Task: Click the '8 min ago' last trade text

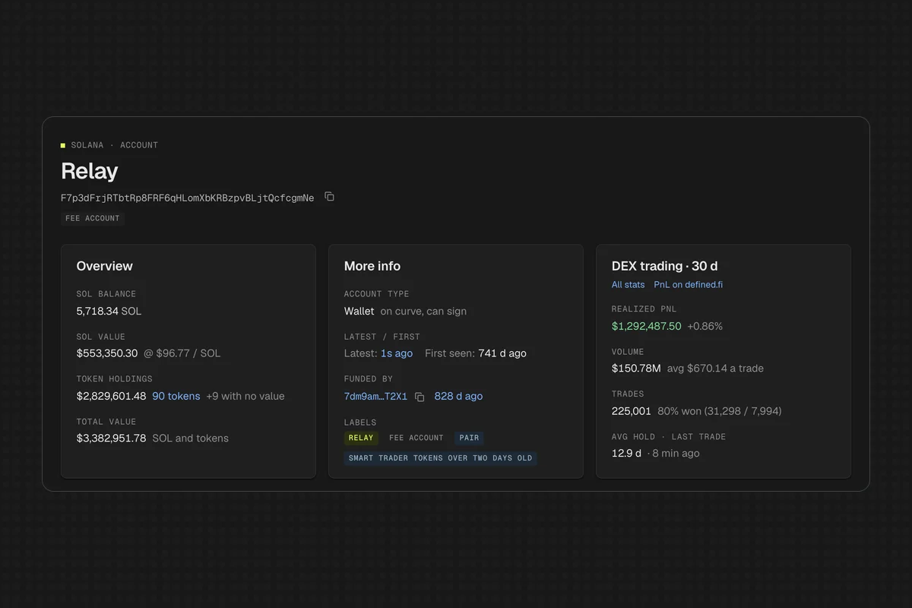Action: coord(676,454)
